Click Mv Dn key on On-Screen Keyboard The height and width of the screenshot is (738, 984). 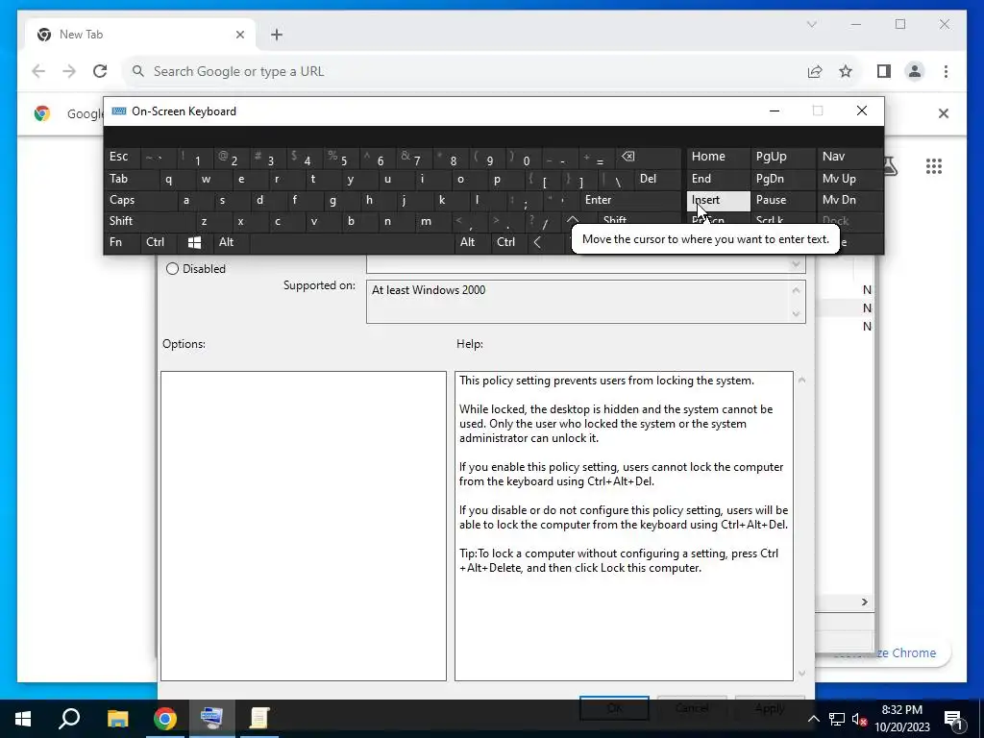coord(850,200)
